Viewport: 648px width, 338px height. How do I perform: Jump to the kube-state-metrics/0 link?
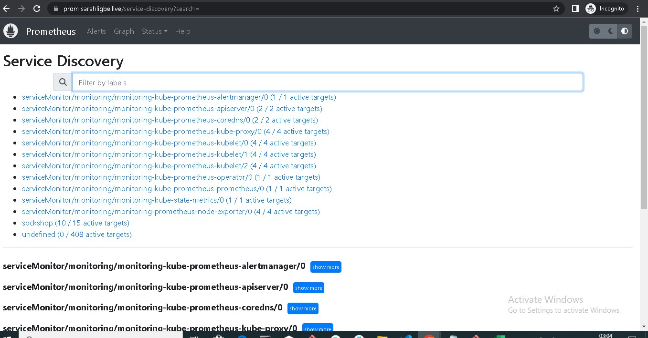coord(157,200)
